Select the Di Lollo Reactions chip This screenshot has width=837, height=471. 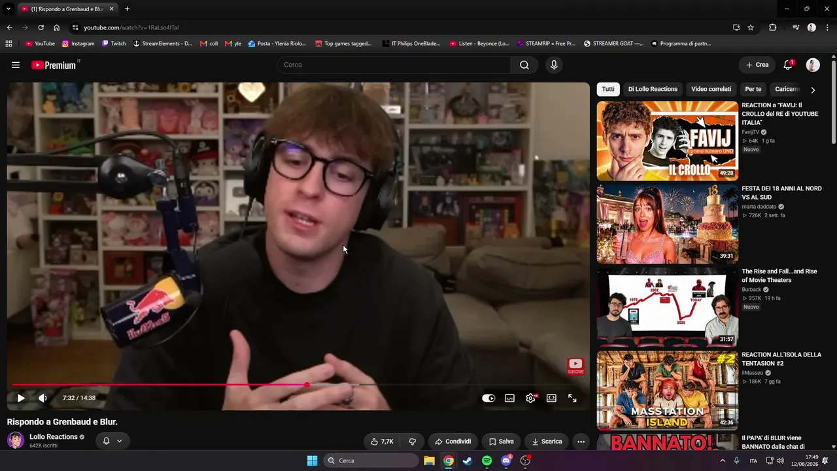(x=653, y=89)
